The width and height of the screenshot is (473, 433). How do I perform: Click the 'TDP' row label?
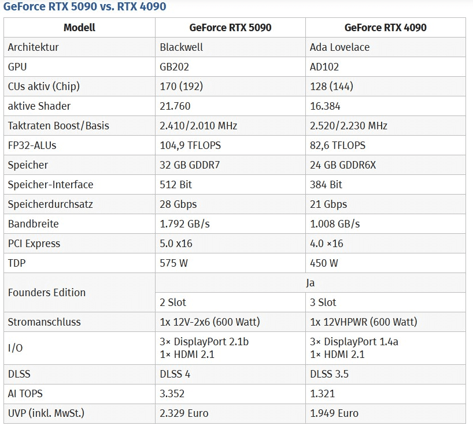17,263
